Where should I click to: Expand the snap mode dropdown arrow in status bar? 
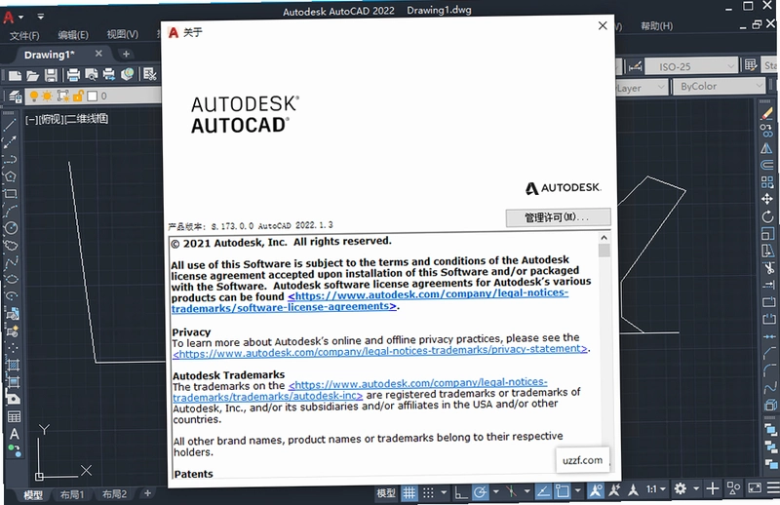coord(444,492)
